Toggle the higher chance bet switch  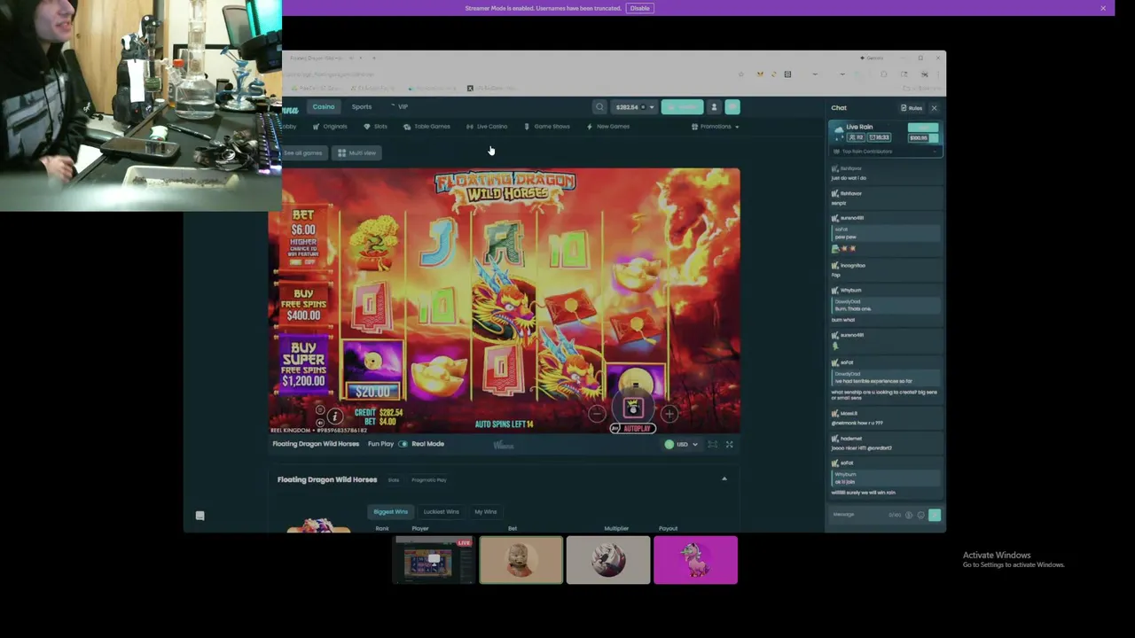click(304, 262)
